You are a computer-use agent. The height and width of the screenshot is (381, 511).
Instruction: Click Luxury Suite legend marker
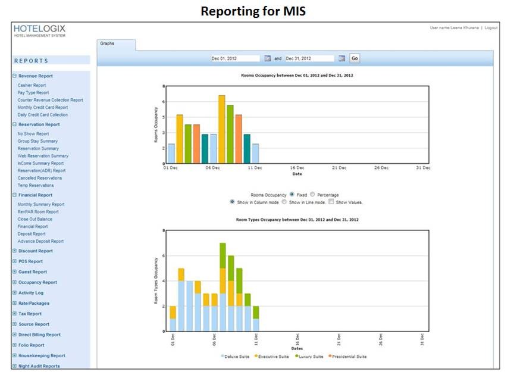(297, 356)
